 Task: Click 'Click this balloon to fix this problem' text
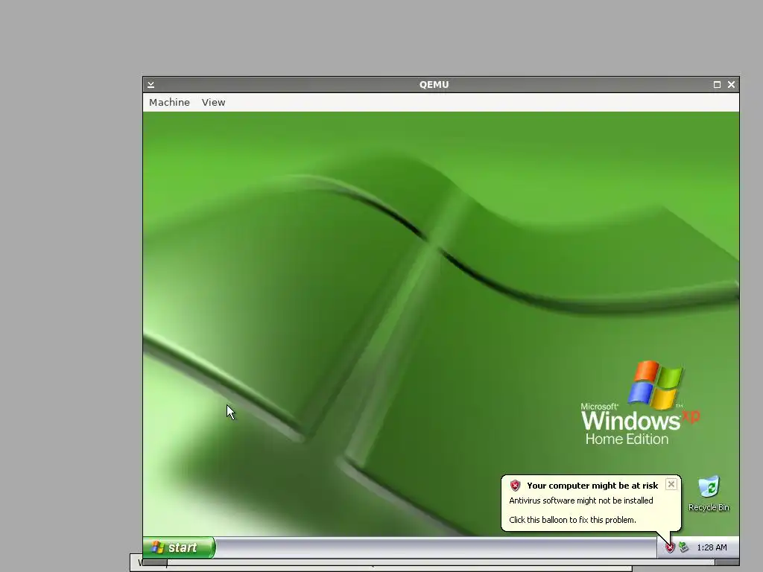pos(572,520)
